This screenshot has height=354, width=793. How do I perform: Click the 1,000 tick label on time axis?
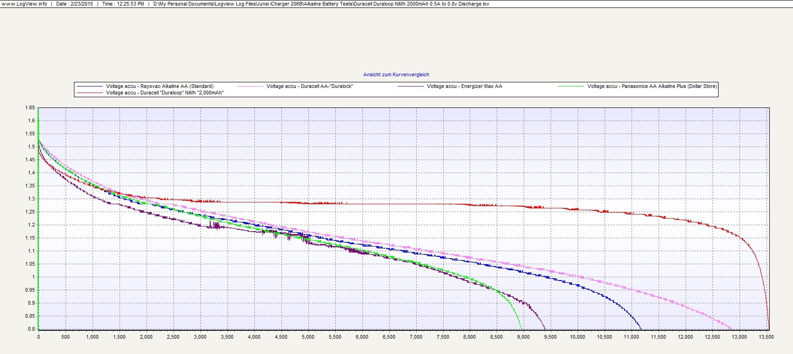click(x=93, y=337)
